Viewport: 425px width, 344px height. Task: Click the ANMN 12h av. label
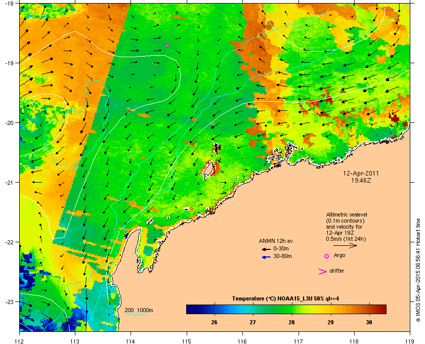[276, 241]
